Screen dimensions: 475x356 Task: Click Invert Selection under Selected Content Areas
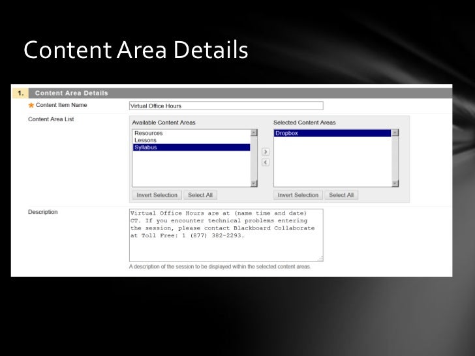pos(298,195)
